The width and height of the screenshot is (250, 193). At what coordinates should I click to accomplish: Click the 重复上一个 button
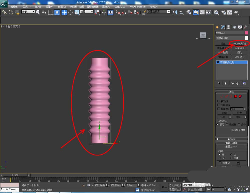coord(231,147)
